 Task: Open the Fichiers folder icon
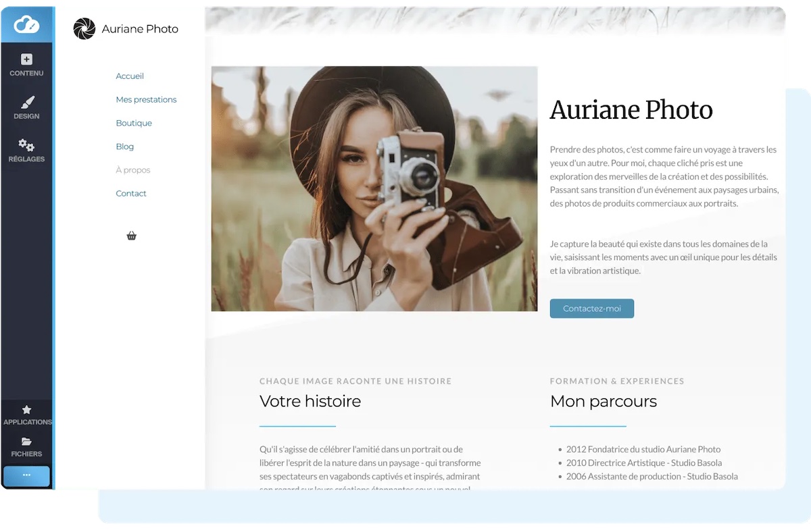(26, 442)
